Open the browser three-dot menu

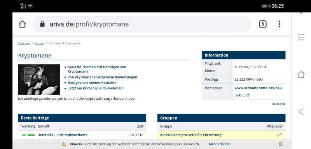pyautogui.click(x=279, y=24)
